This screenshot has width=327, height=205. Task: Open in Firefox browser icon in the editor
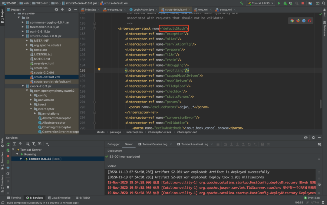click(x=298, y=21)
